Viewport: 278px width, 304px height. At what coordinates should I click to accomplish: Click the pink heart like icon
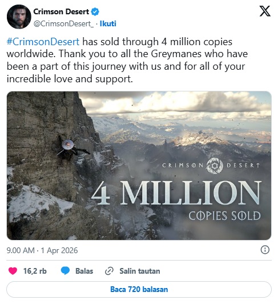pos(13,271)
